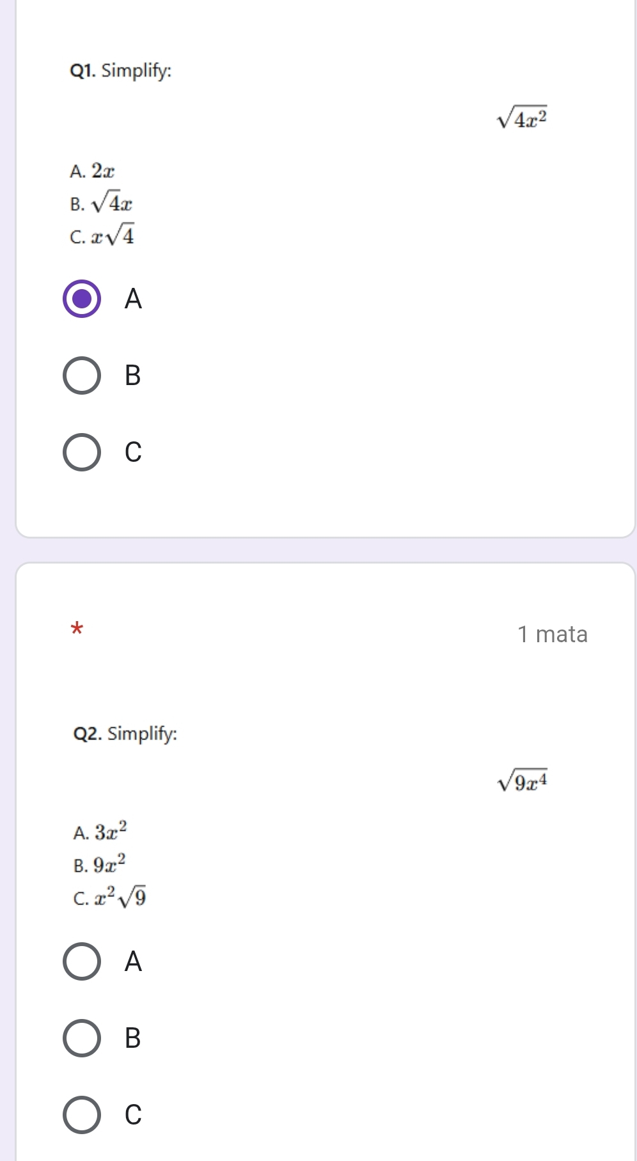Image resolution: width=637 pixels, height=1161 pixels.
Task: Click answer text 'B. √4x' in Q1
Action: tap(102, 203)
